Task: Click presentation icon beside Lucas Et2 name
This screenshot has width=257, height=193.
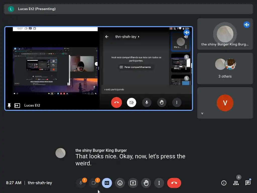Action: (17, 106)
